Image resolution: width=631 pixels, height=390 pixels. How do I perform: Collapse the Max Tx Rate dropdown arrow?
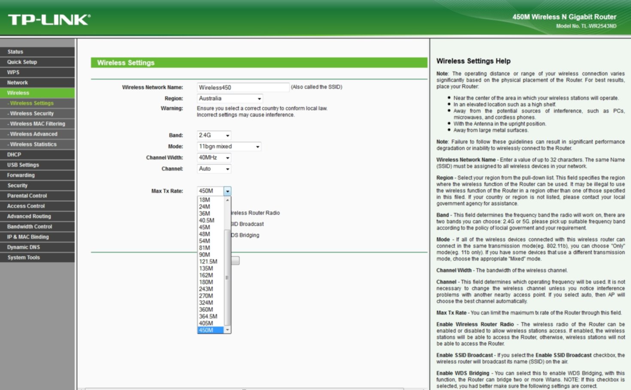click(x=228, y=191)
